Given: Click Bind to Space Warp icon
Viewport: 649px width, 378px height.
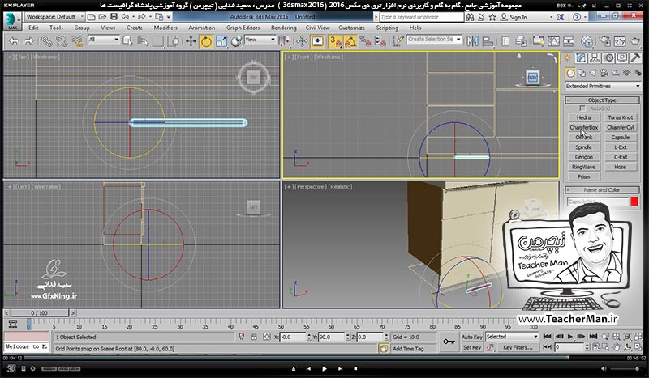Looking at the screenshot, I should 77,41.
